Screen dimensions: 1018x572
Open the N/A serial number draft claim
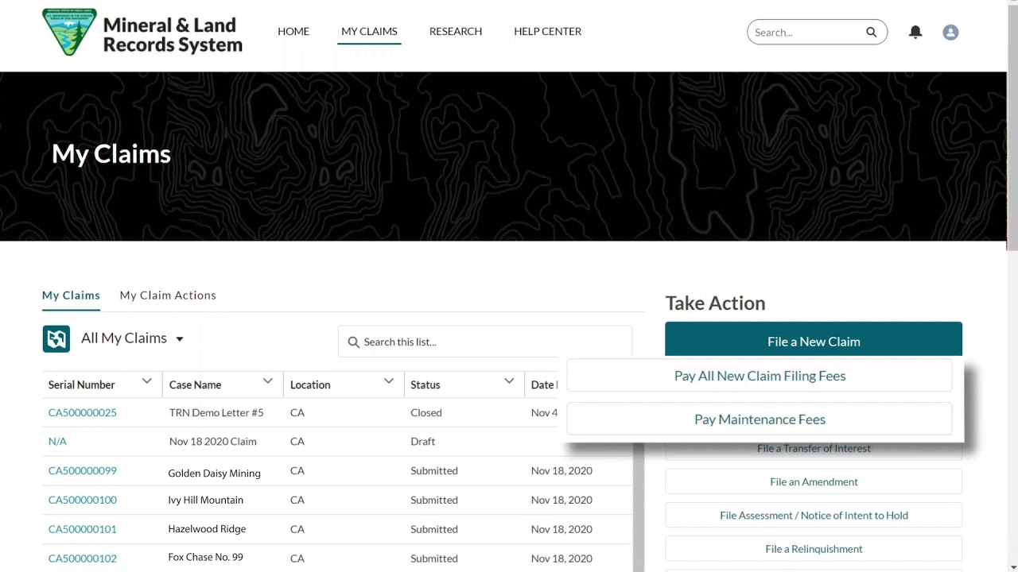point(57,441)
